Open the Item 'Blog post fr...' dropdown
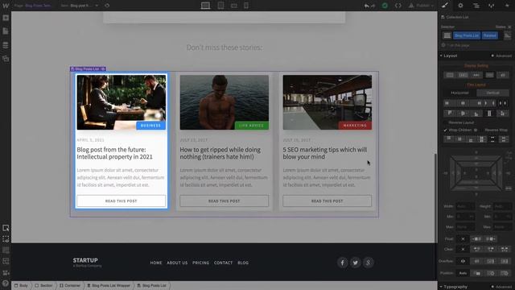The width and height of the screenshot is (515, 290). 80,6
